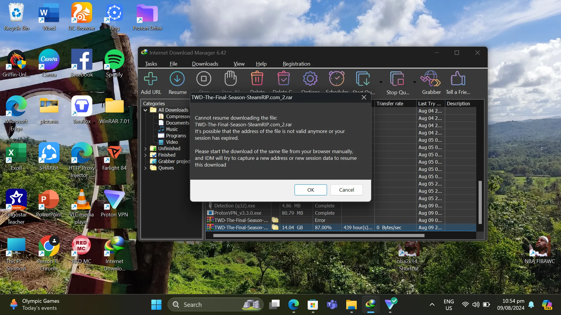
Task: Click the downloads list horizontal scrollbar
Action: click(x=318, y=235)
